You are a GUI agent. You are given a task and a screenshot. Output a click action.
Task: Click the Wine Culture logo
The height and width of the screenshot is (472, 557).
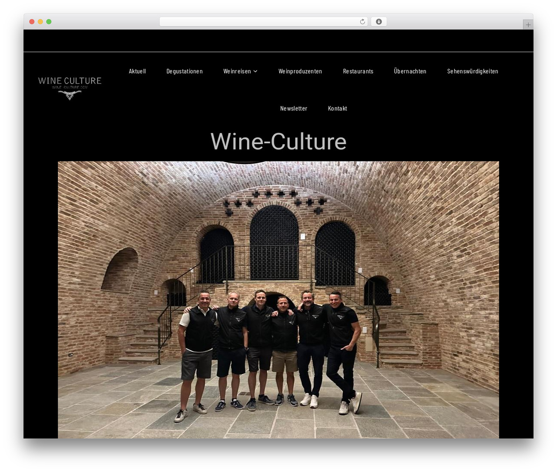coord(70,88)
